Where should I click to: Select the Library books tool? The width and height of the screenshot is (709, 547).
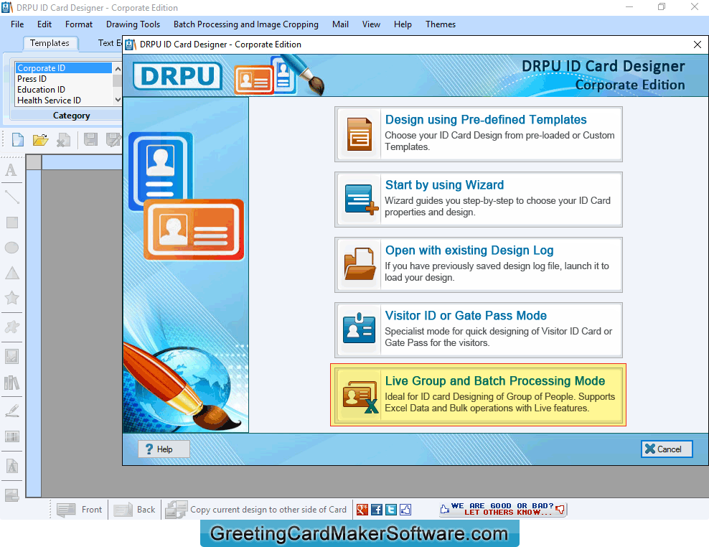(11, 383)
